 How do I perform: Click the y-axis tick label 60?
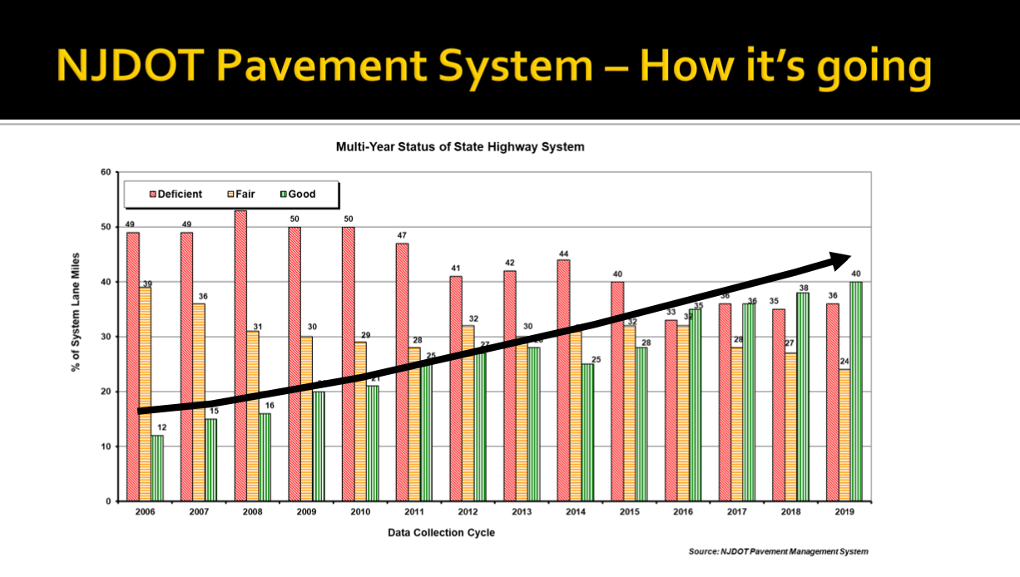(106, 172)
